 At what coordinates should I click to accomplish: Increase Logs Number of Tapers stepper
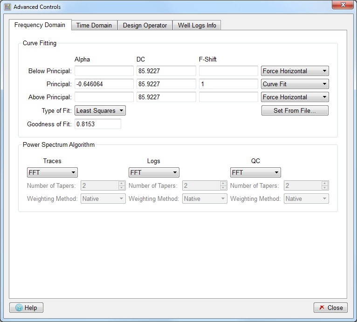pyautogui.click(x=223, y=183)
